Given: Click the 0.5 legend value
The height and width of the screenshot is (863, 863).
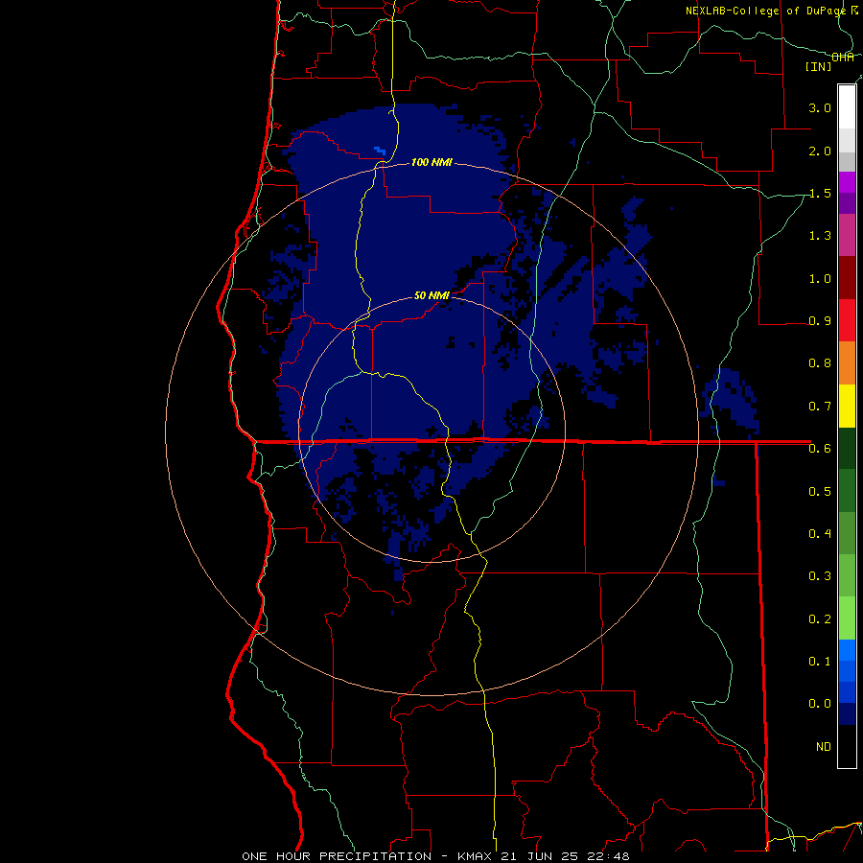Looking at the screenshot, I should pyautogui.click(x=820, y=491).
